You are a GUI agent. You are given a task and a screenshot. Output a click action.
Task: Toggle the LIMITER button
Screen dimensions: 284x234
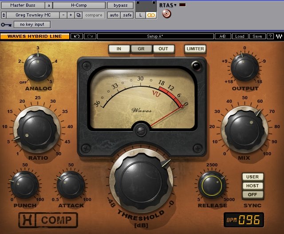[195, 49]
